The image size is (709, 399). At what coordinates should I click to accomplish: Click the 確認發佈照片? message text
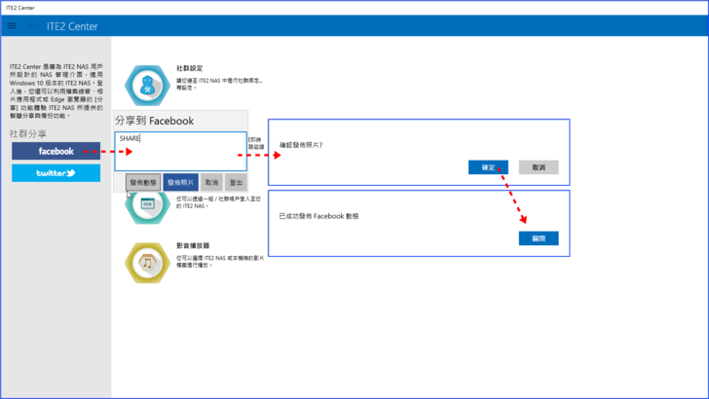click(301, 145)
